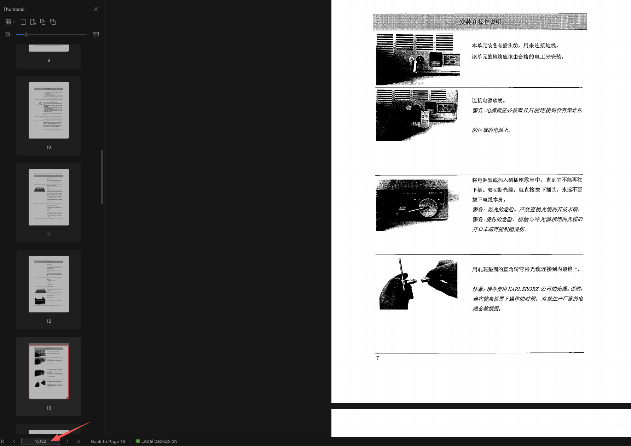Close the Thumbnail panel

95,9
